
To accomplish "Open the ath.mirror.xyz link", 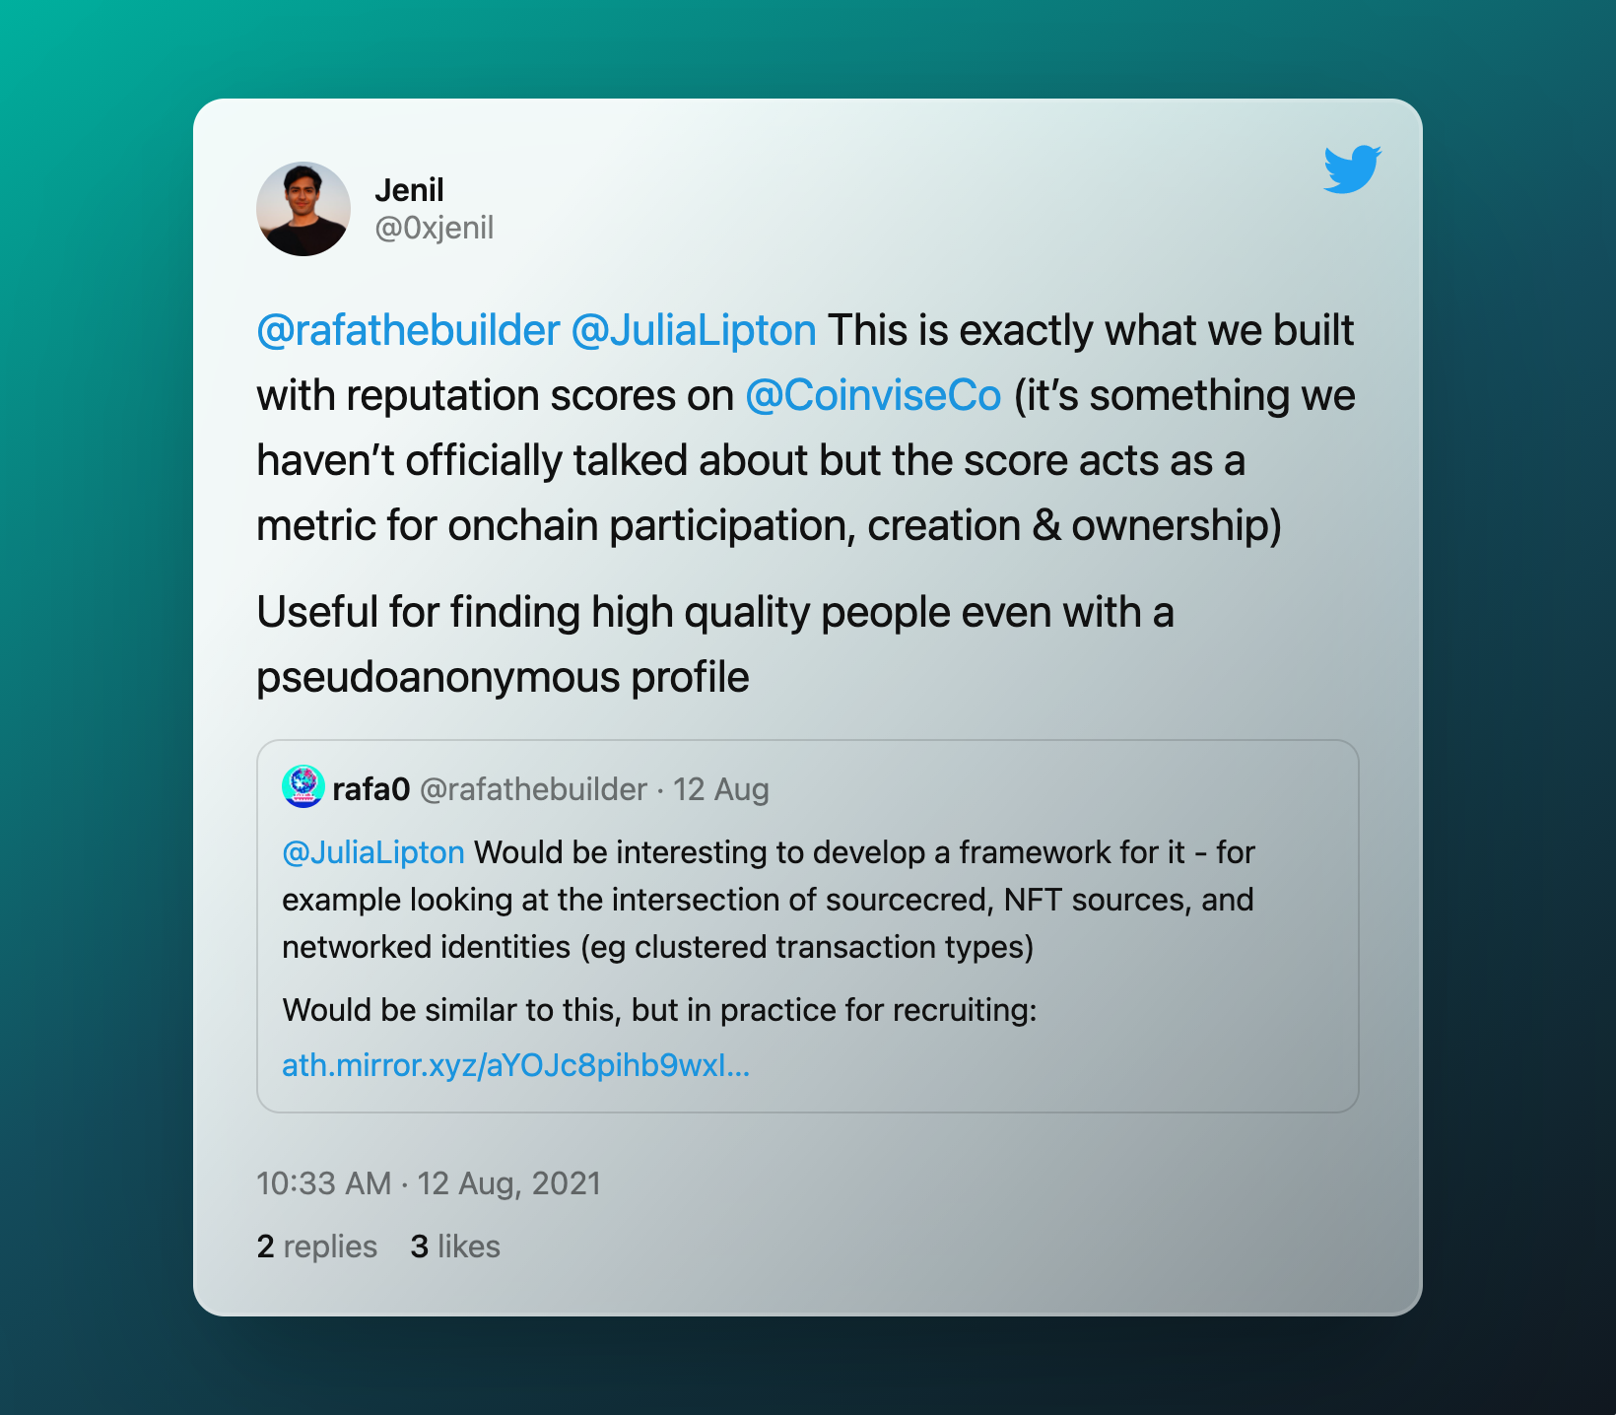I will [515, 1065].
